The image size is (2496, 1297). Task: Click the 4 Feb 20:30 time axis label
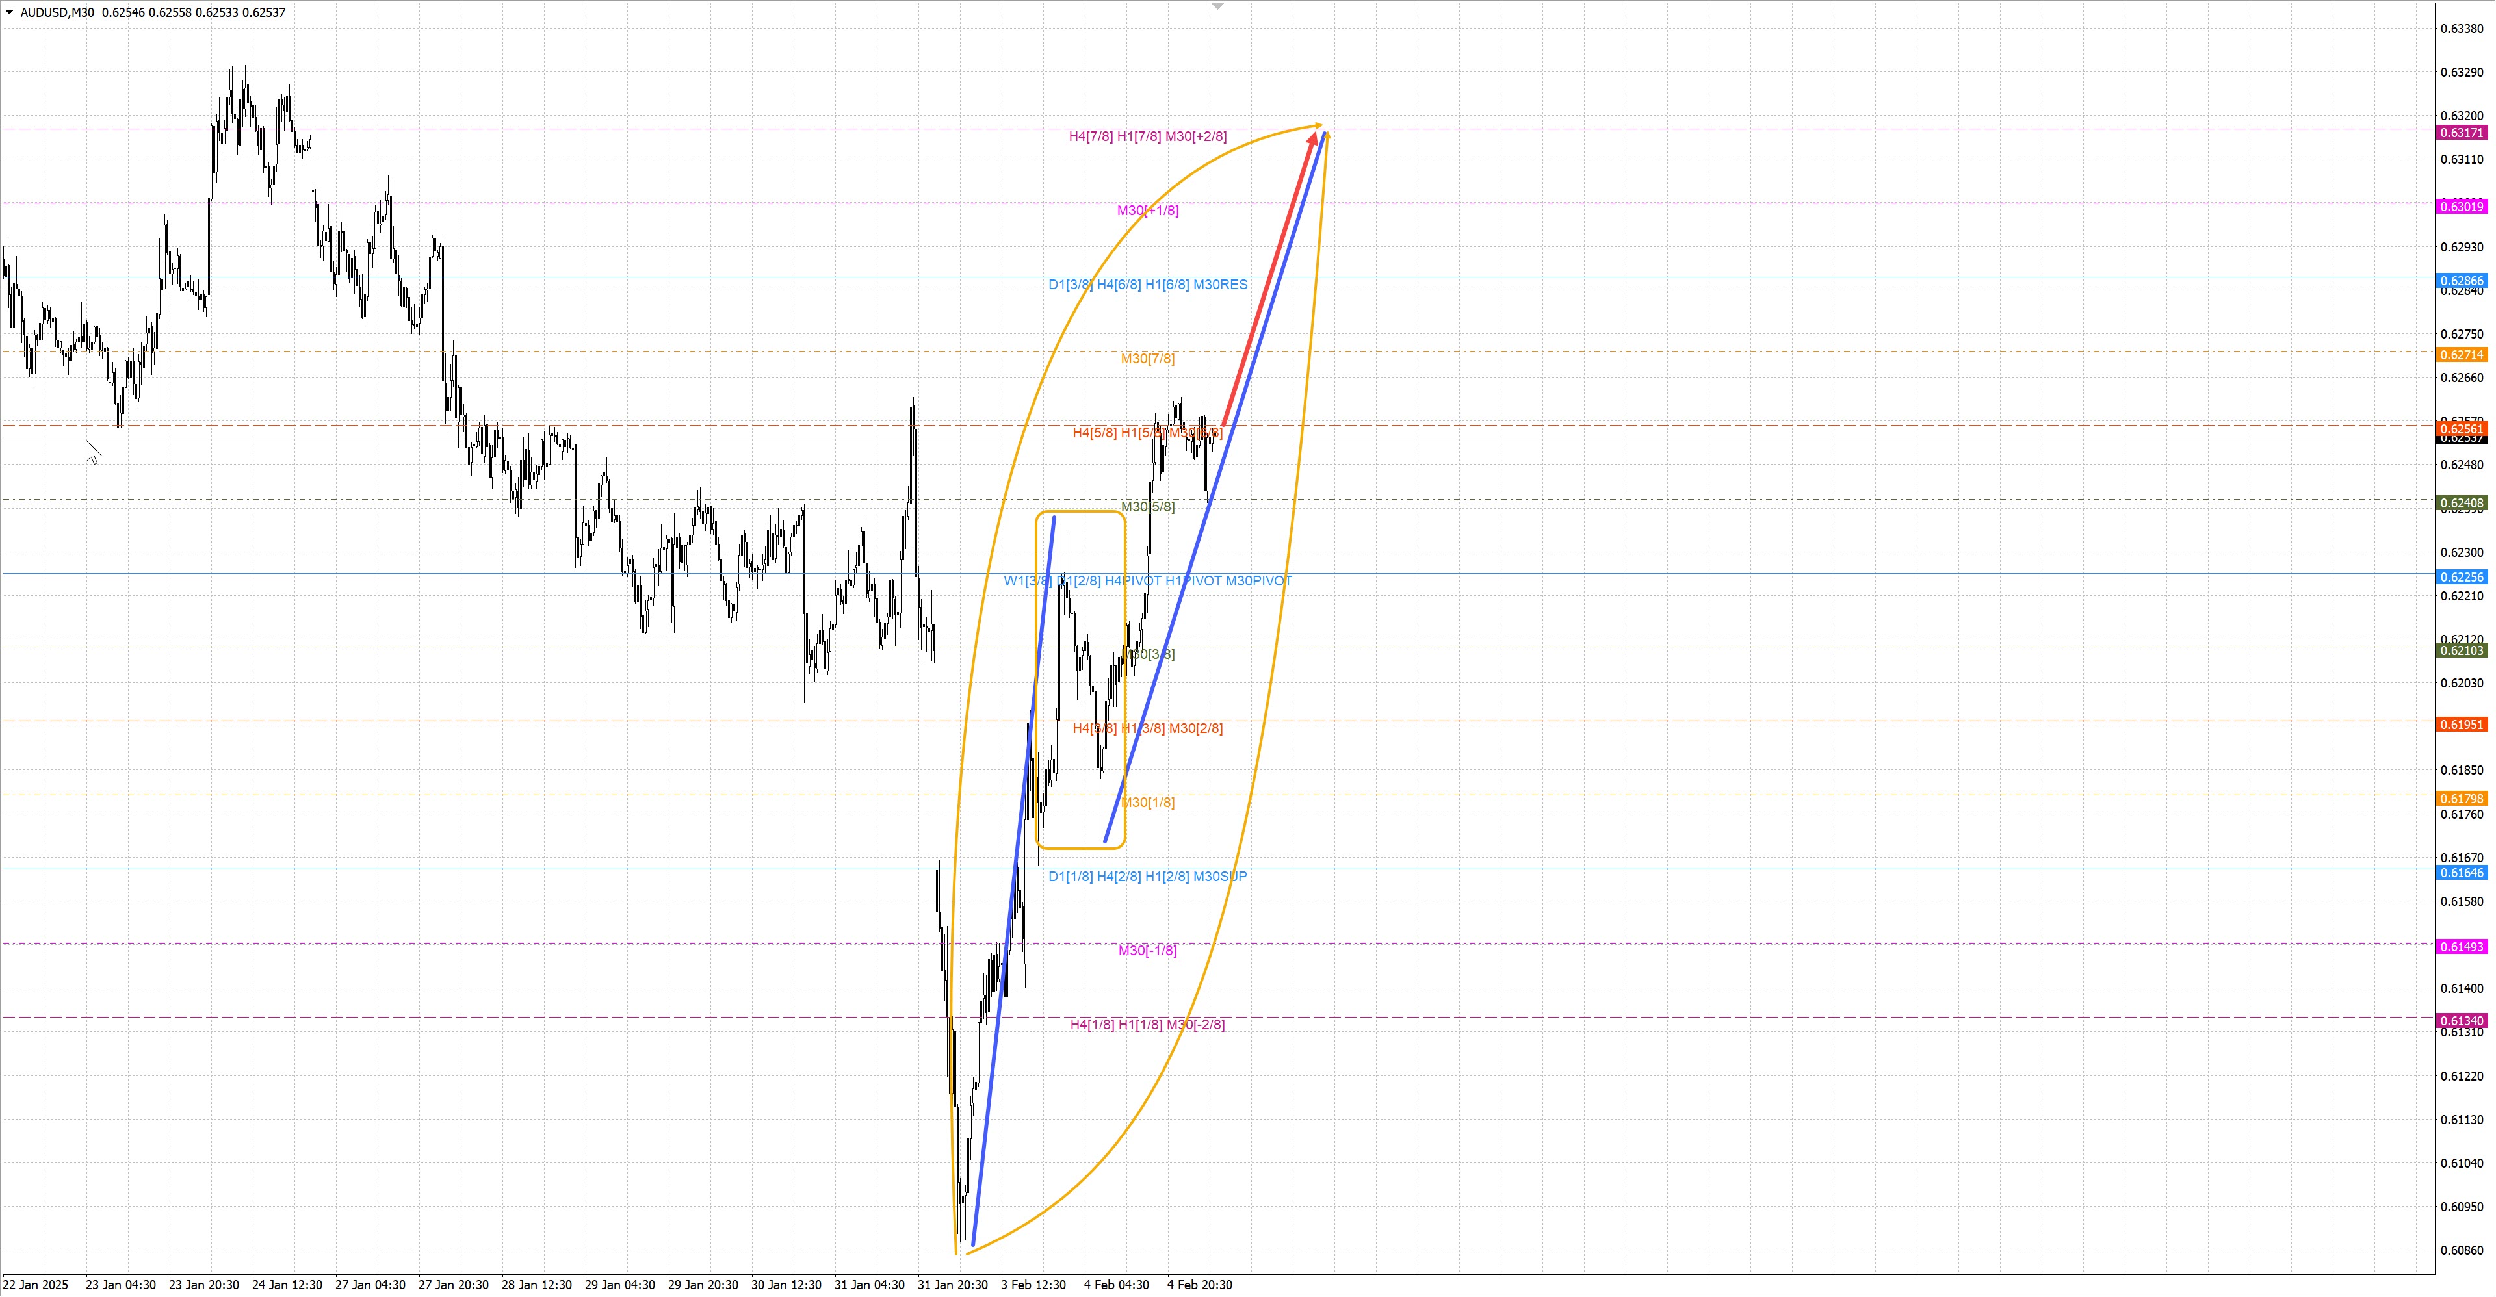pyautogui.click(x=1199, y=1285)
